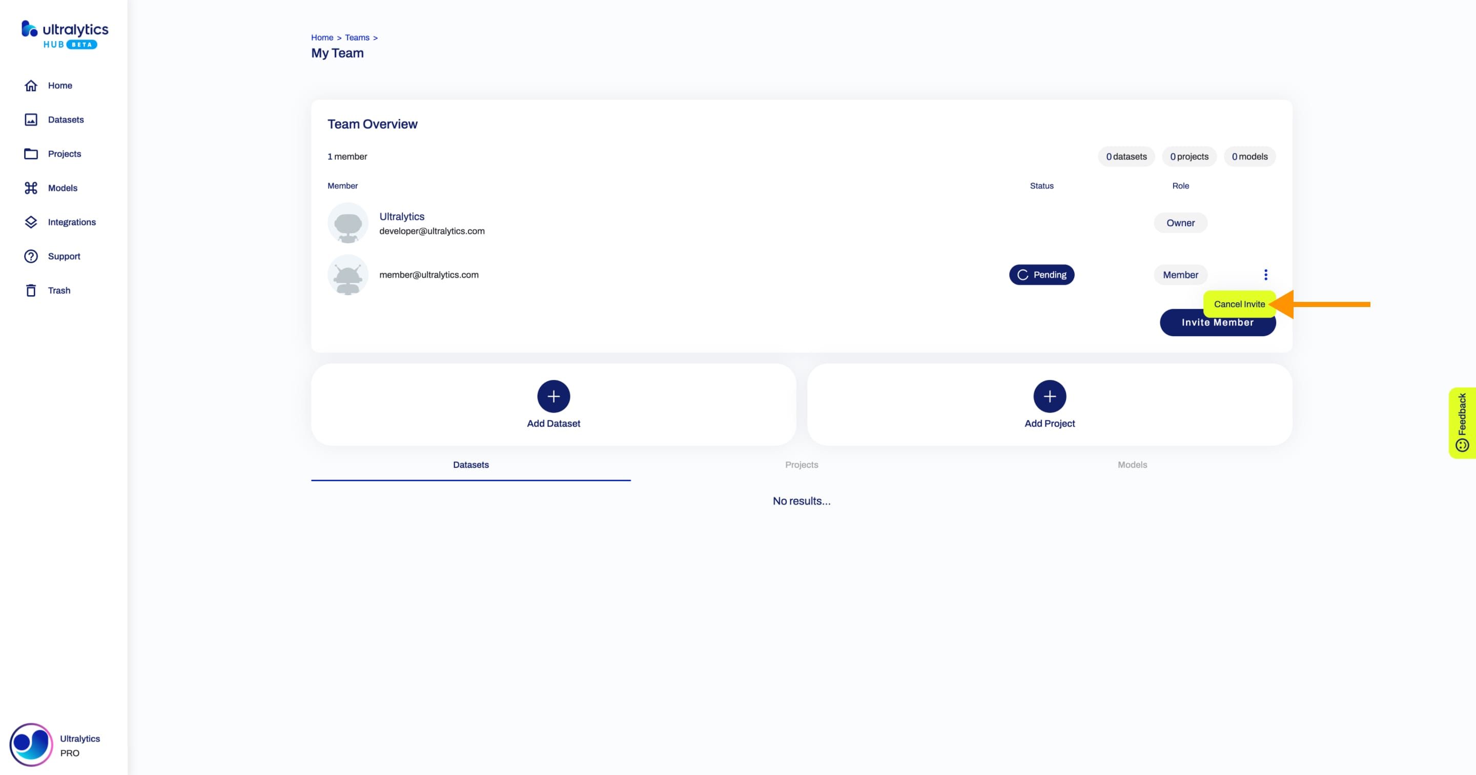Toggle the Models tab in overview
Screen dimensions: 1476x775
(1132, 464)
